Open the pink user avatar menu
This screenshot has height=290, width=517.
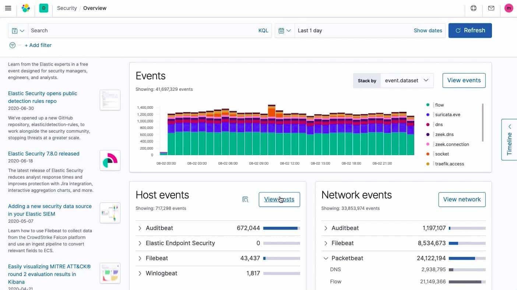click(x=509, y=8)
